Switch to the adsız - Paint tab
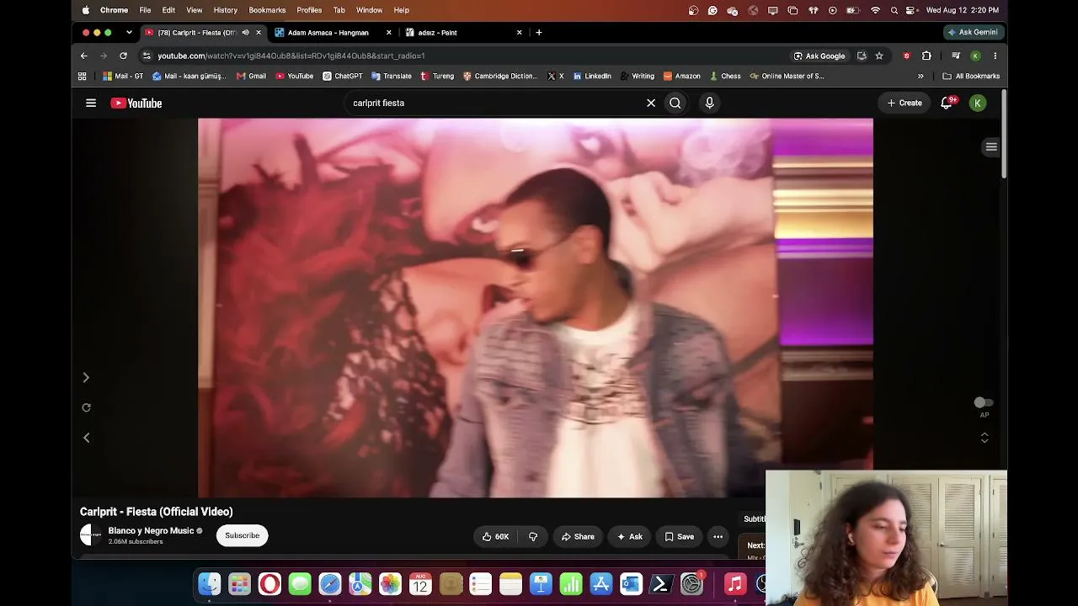Screen dimensions: 1078x606 click(463, 33)
